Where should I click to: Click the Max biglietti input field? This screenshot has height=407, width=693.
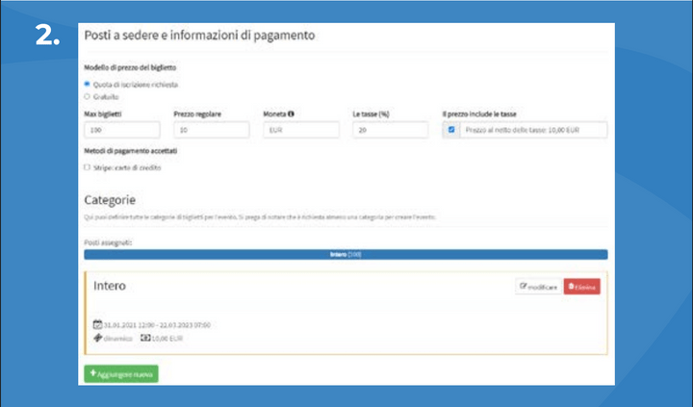[x=122, y=130]
